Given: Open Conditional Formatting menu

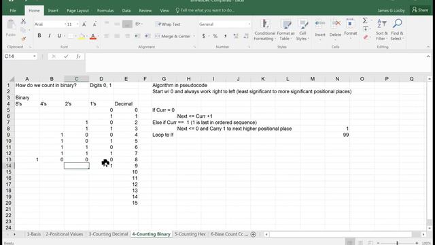Looking at the screenshot, I should (x=264, y=30).
